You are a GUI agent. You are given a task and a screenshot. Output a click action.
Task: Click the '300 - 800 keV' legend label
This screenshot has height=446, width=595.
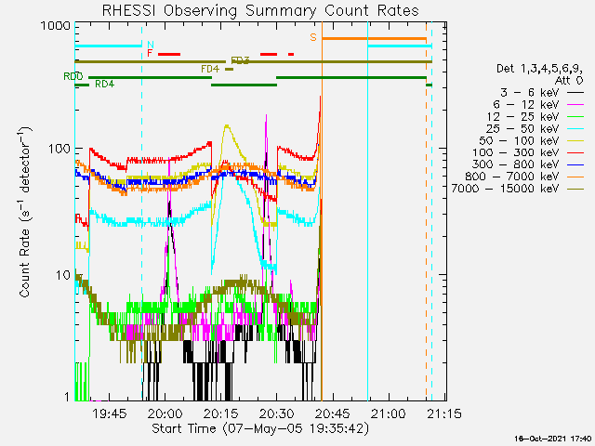click(516, 164)
